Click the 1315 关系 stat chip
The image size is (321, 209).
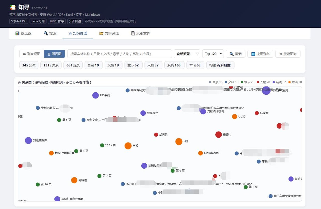click(x=51, y=65)
